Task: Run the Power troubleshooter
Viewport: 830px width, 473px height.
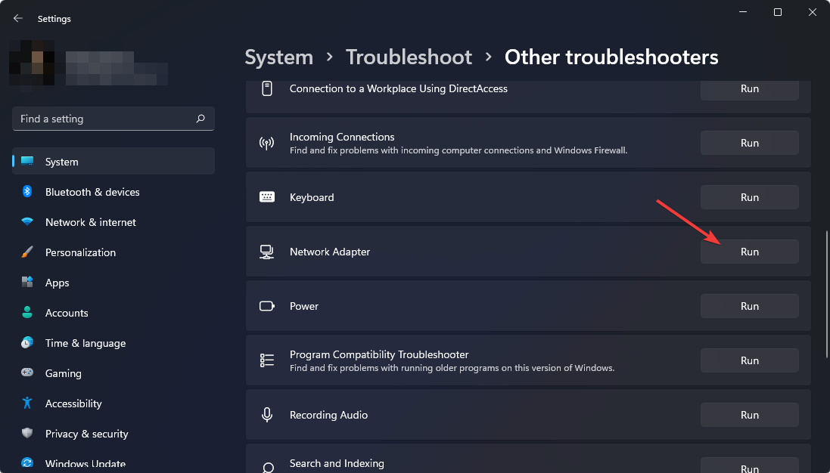Action: (x=749, y=305)
